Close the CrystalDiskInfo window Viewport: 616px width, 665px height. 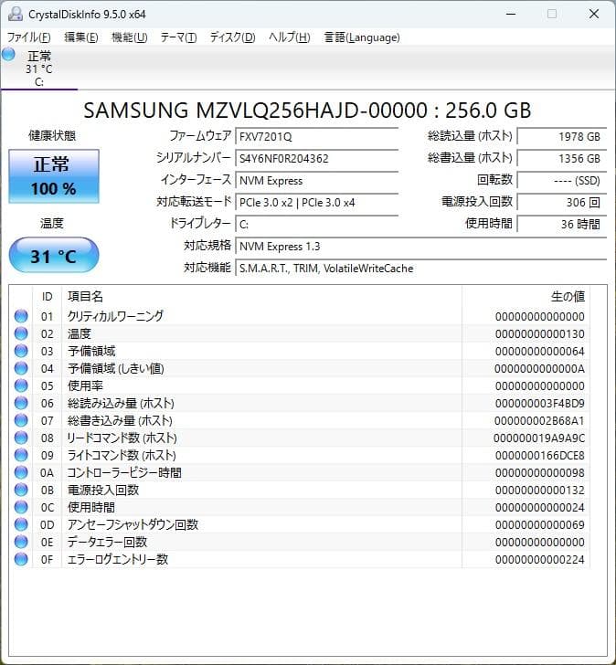click(594, 14)
